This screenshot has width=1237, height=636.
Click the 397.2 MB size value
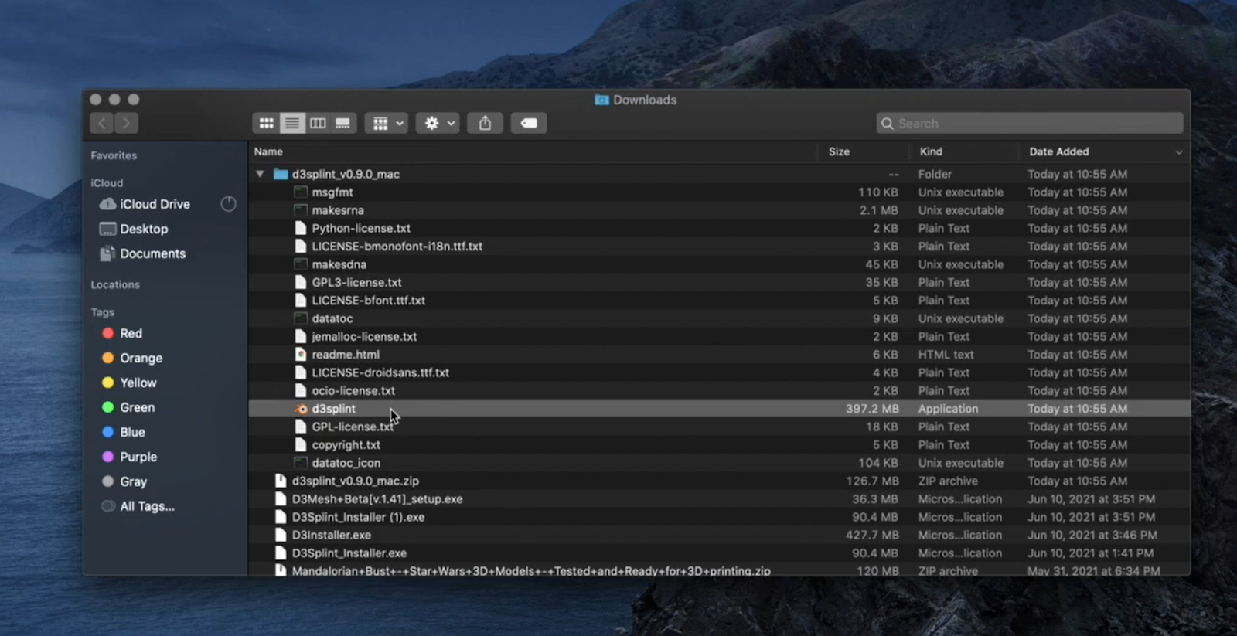pos(872,409)
